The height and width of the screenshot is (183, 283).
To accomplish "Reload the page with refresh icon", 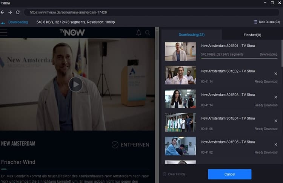I will (x=18, y=12).
